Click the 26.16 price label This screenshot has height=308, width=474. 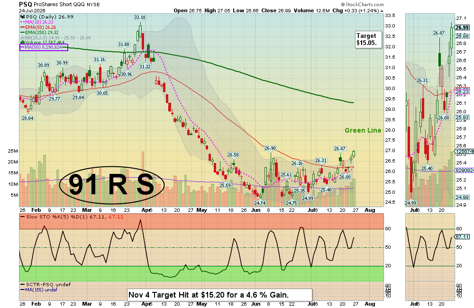pos(297,163)
